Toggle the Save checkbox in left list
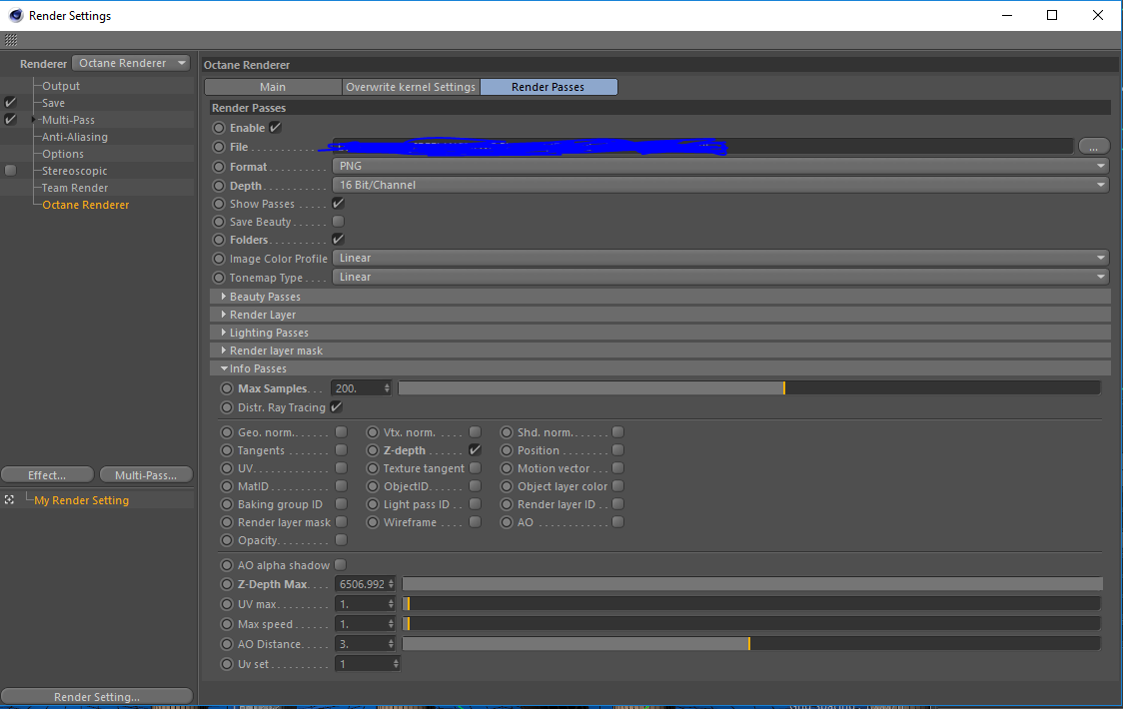This screenshot has width=1123, height=709. tap(10, 103)
